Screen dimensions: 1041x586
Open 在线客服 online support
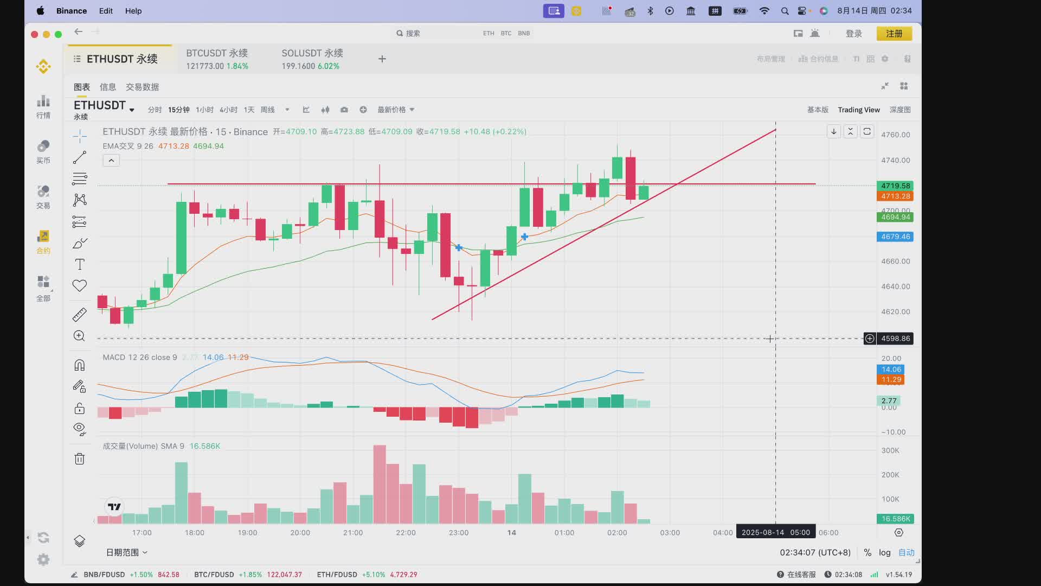796,575
